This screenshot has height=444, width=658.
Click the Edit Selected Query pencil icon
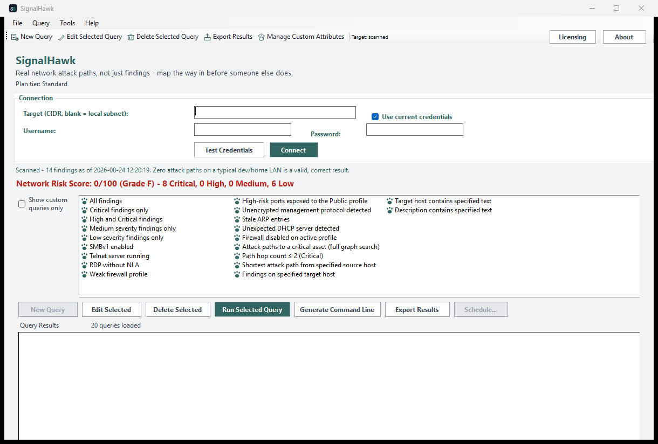click(61, 37)
